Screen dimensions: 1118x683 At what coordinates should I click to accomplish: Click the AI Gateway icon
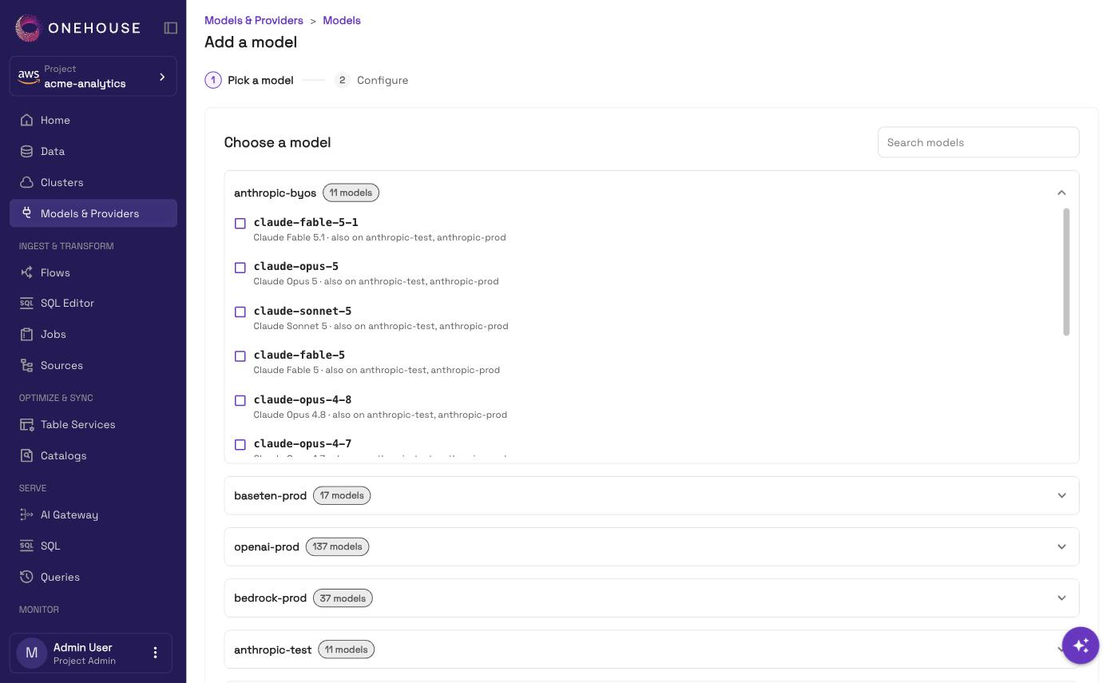(x=26, y=514)
